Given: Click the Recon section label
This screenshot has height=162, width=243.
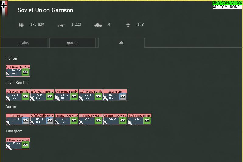Looking at the screenshot, I should pyautogui.click(x=11, y=107).
